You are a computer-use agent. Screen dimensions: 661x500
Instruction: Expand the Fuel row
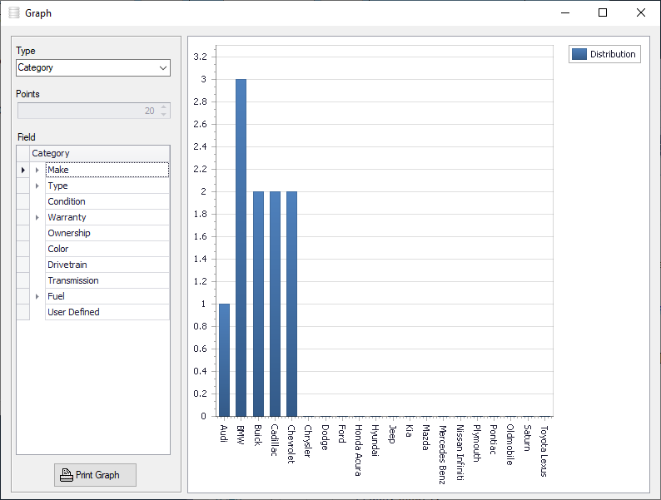pos(37,296)
